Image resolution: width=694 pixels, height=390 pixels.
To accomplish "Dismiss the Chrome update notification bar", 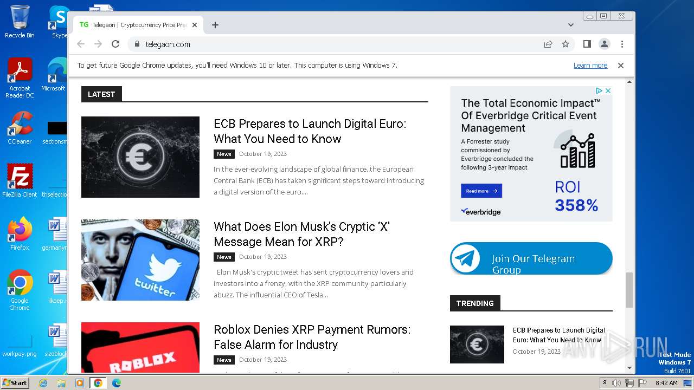I will click(x=621, y=66).
